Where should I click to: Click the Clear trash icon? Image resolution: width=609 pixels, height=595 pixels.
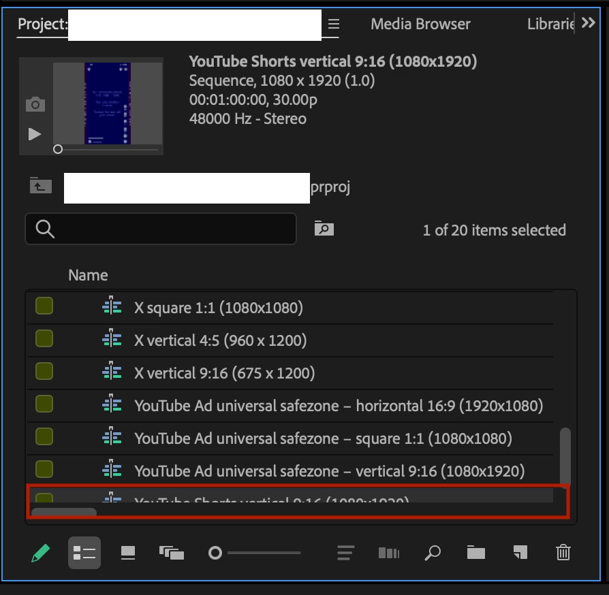tap(563, 552)
